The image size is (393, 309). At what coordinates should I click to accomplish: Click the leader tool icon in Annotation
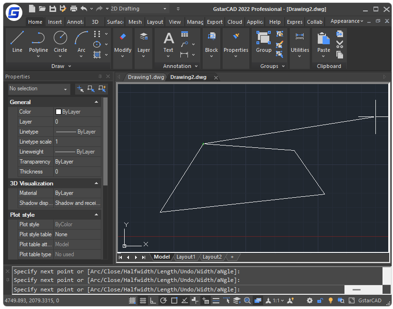(x=185, y=44)
